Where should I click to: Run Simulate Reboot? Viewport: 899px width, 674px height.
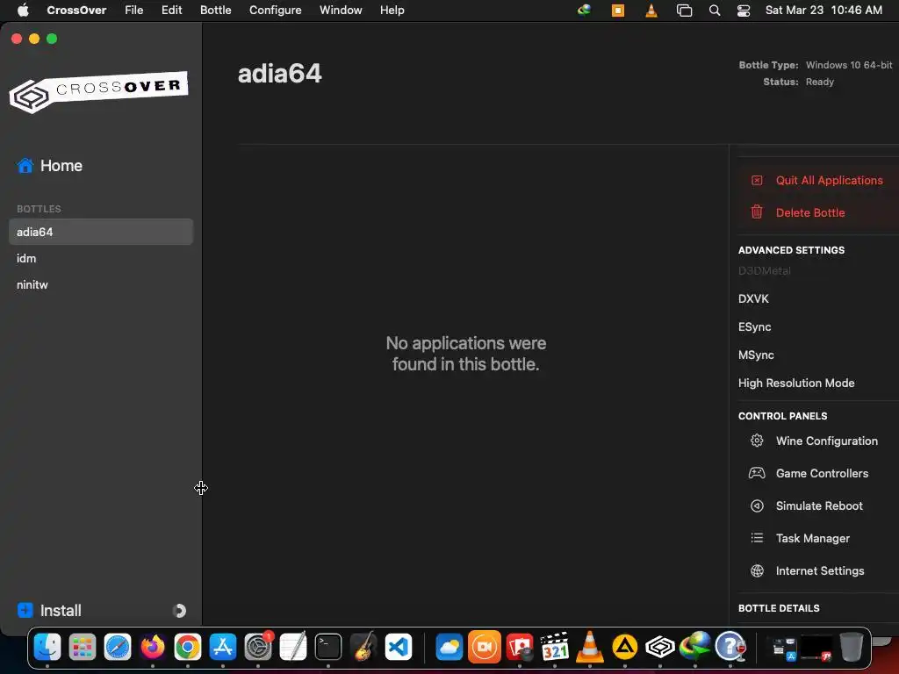coord(807,505)
